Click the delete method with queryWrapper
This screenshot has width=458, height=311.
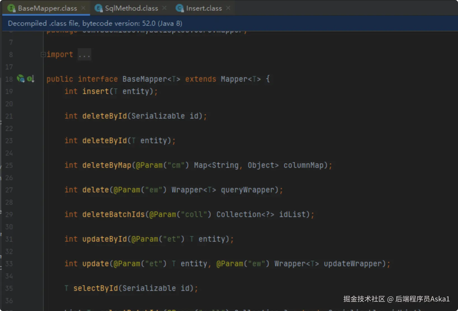coord(96,190)
